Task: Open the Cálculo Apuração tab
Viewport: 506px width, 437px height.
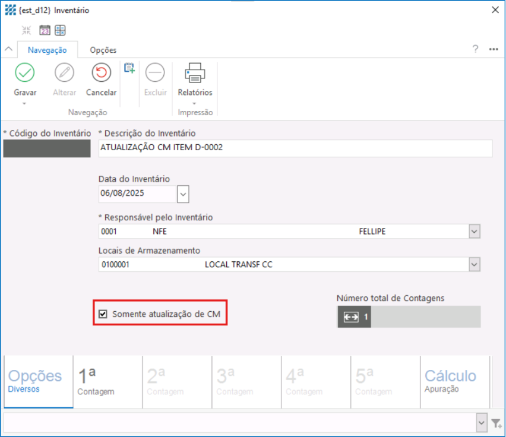Action: pyautogui.click(x=455, y=382)
